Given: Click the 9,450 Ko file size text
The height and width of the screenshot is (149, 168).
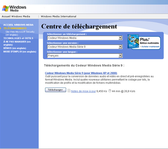Looking at the screenshot, I should tap(102, 91).
